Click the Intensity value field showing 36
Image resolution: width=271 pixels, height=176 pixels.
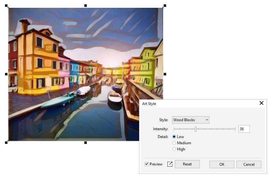pos(244,129)
